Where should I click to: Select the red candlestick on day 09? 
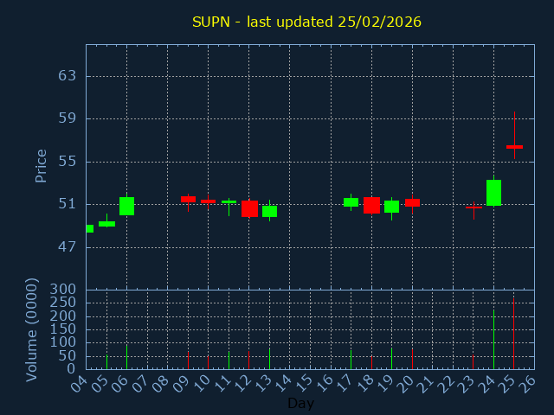(188, 199)
